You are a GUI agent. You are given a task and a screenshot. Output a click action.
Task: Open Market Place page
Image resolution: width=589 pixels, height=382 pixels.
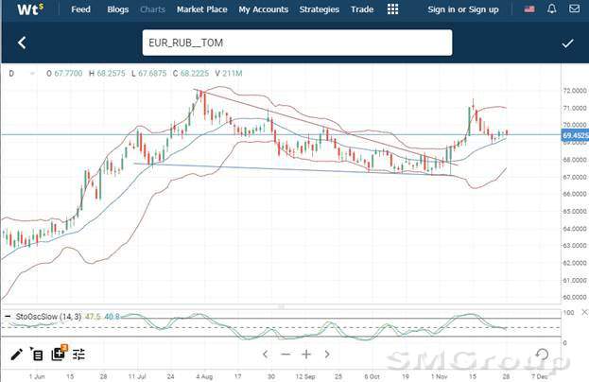(x=202, y=9)
